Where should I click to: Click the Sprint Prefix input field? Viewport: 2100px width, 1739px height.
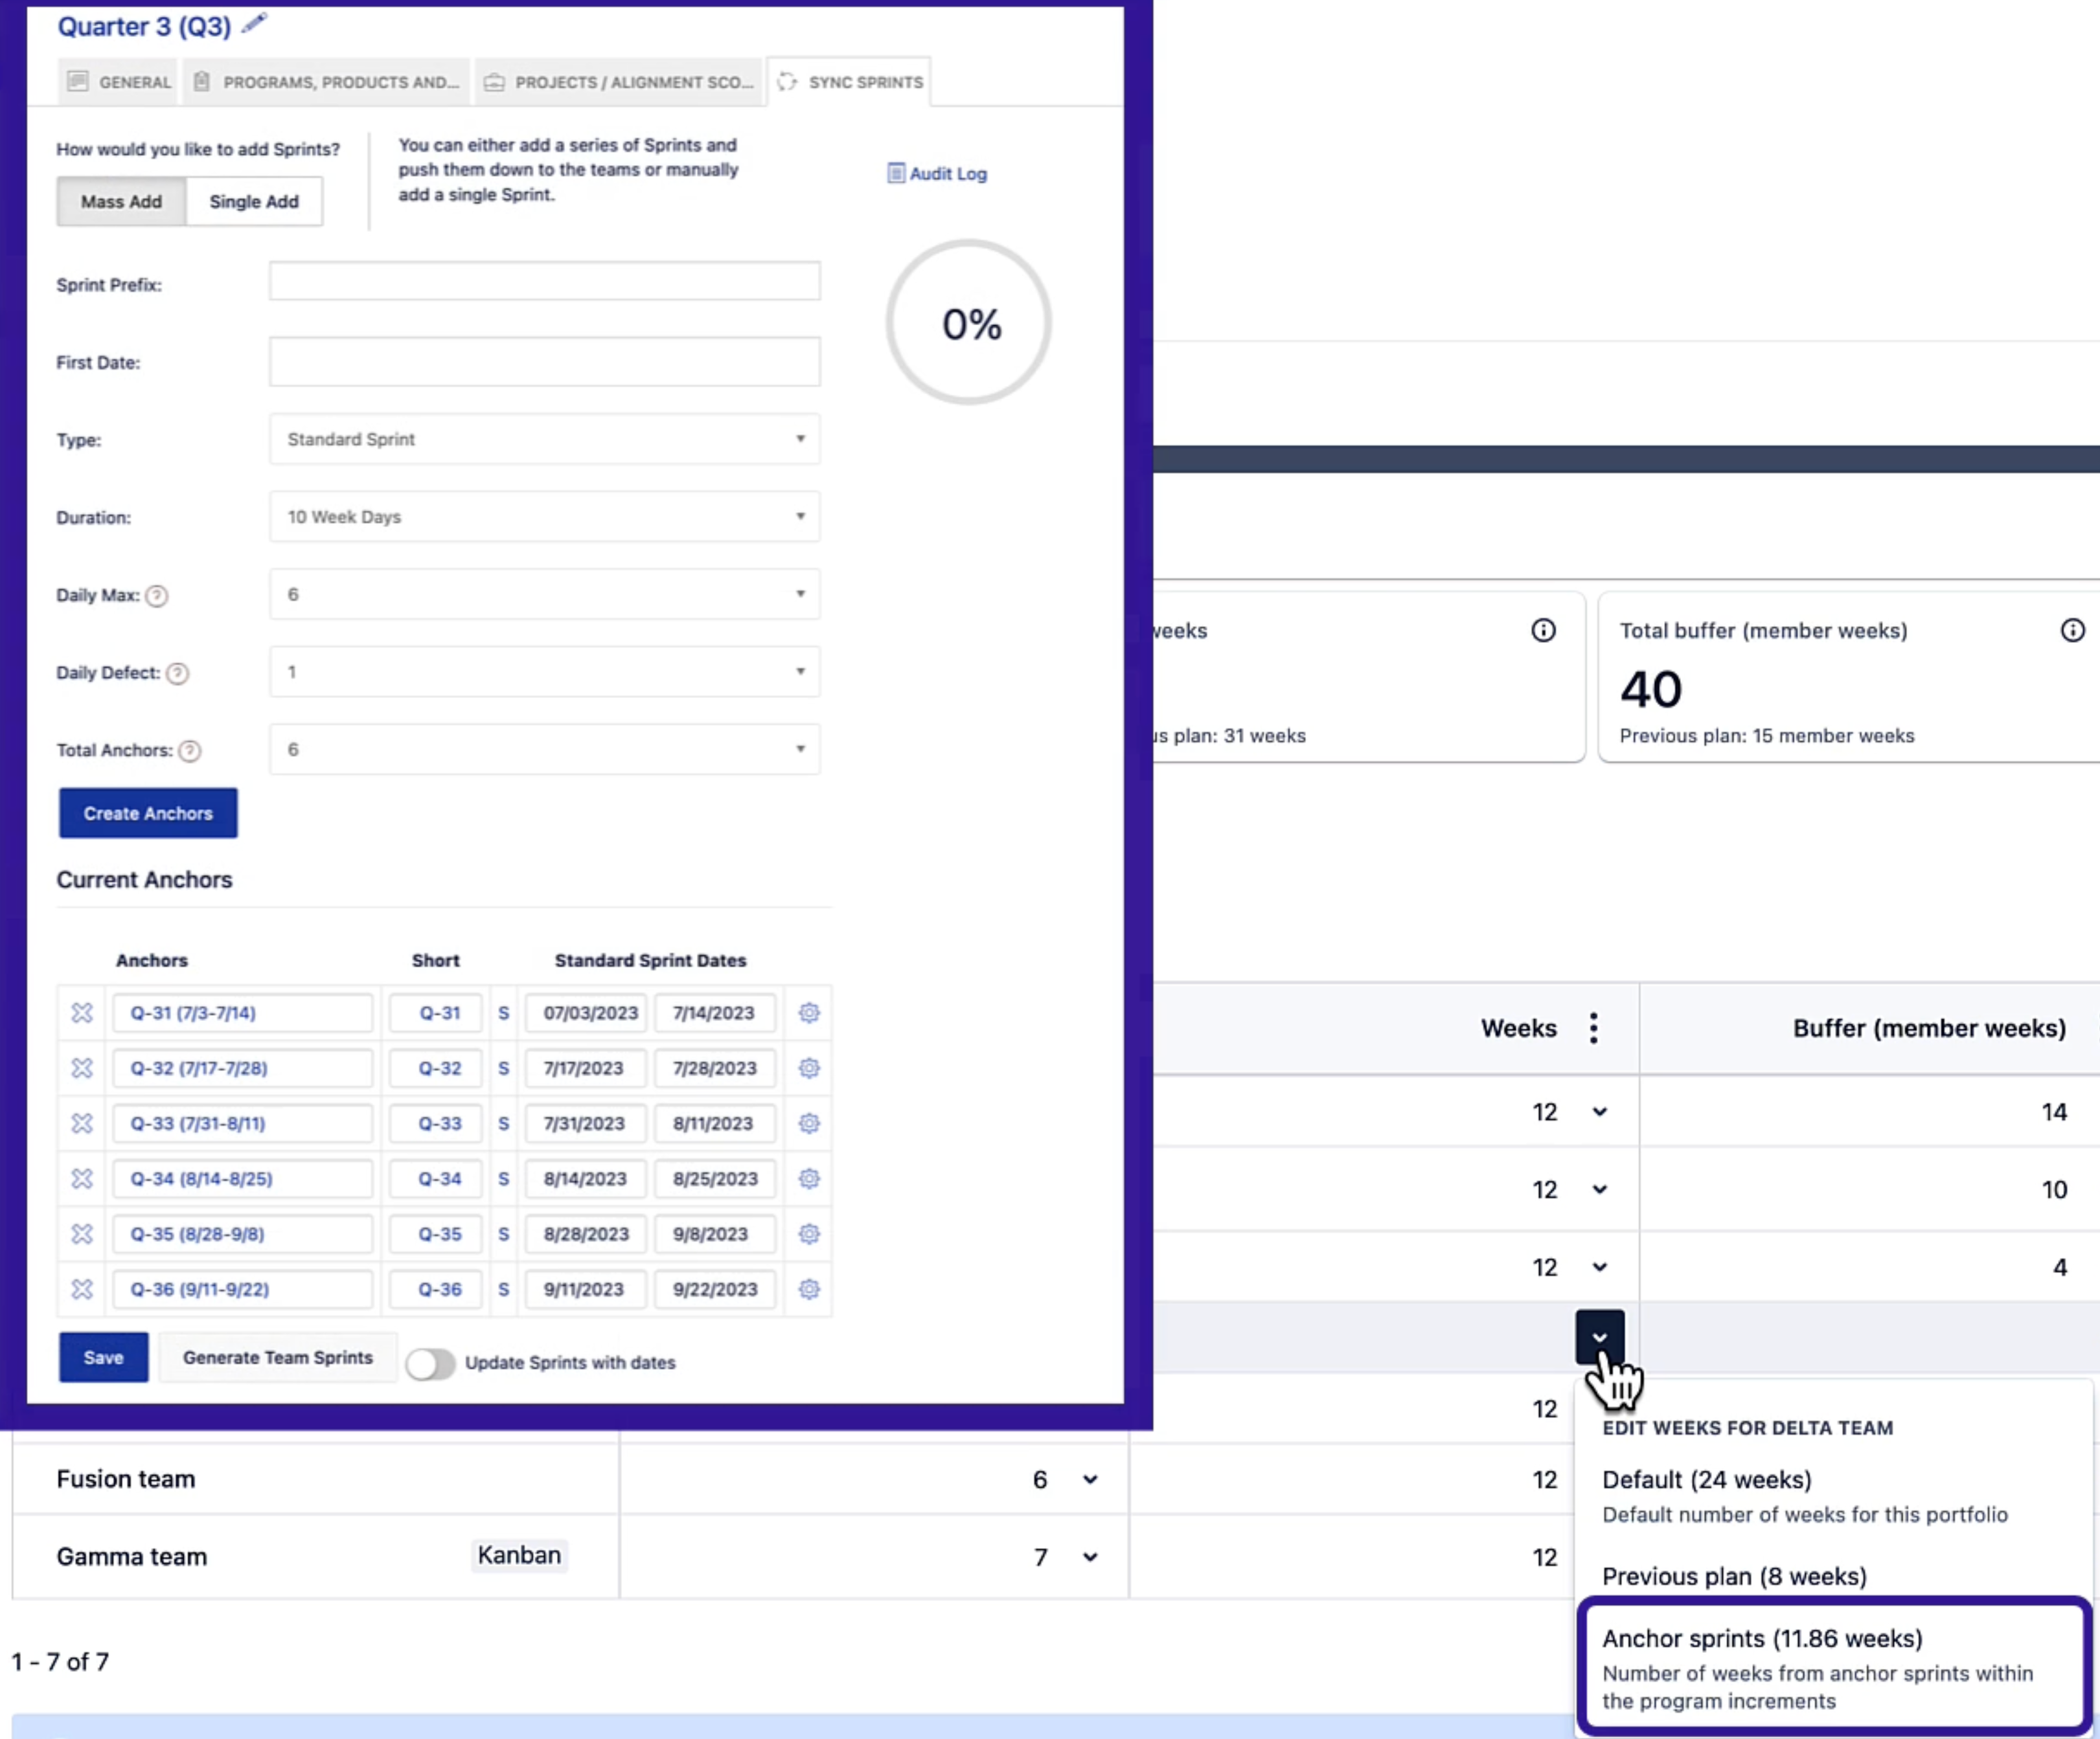pyautogui.click(x=544, y=281)
